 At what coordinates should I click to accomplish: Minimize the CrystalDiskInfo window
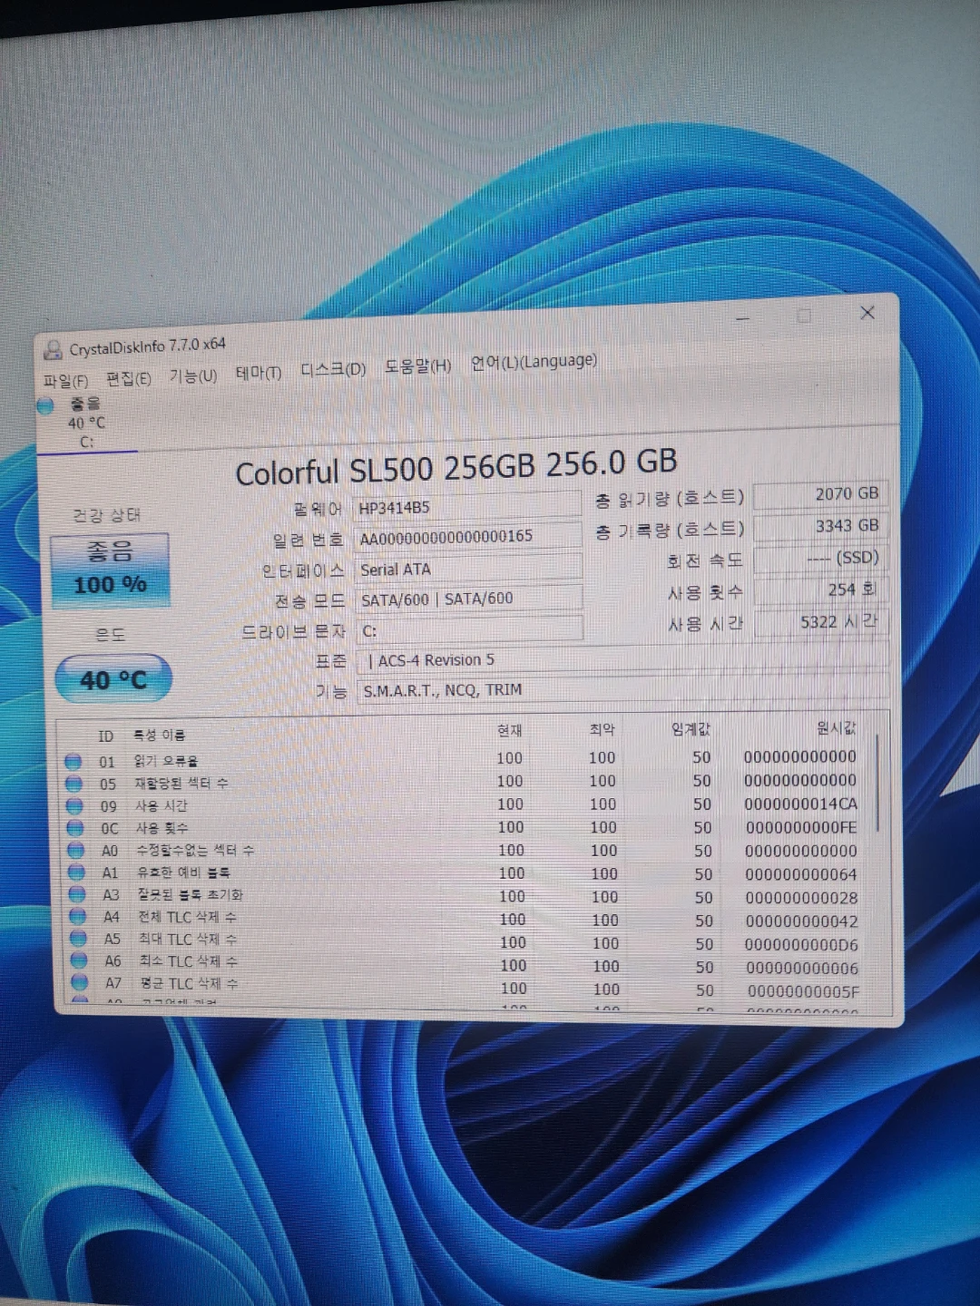point(743,319)
